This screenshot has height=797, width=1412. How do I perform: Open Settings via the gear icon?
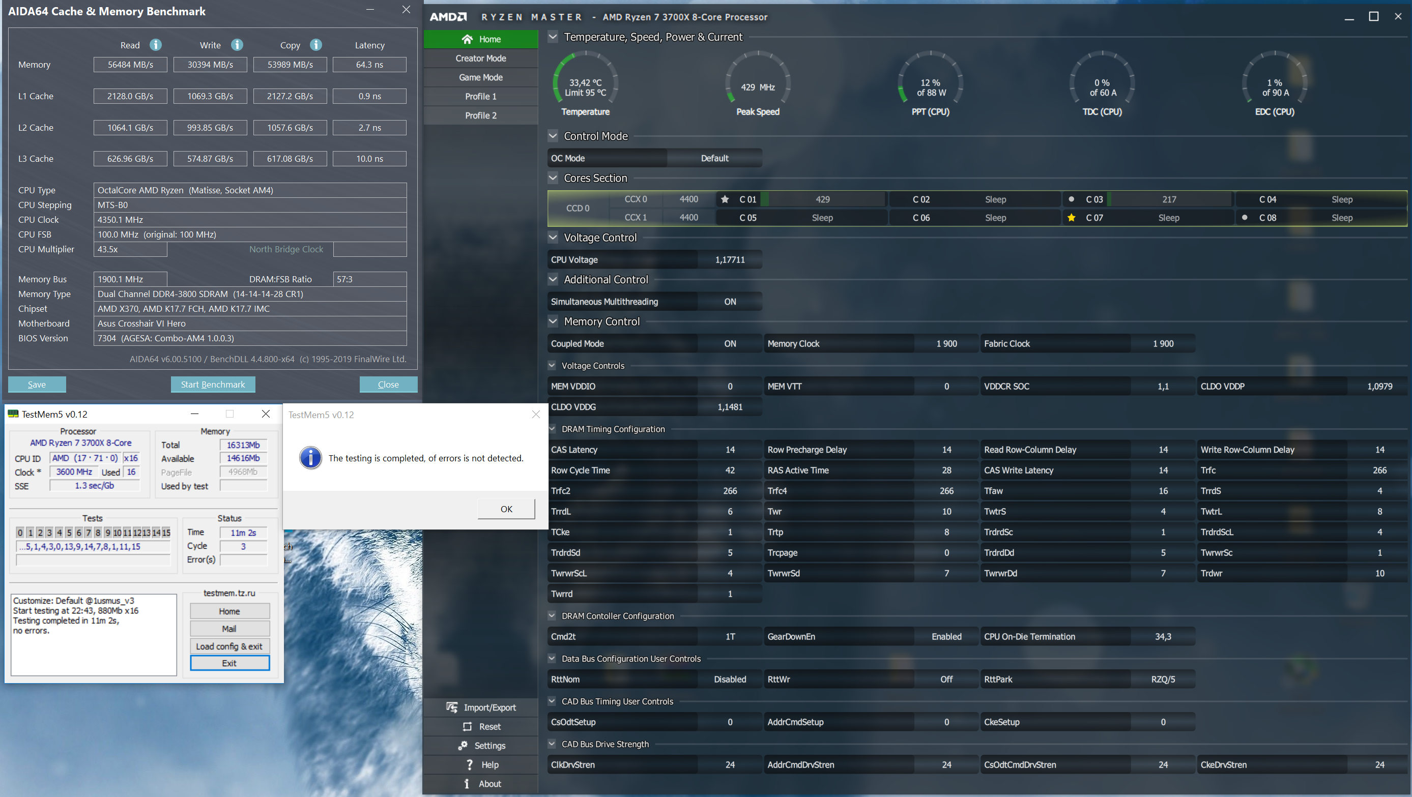(x=463, y=746)
